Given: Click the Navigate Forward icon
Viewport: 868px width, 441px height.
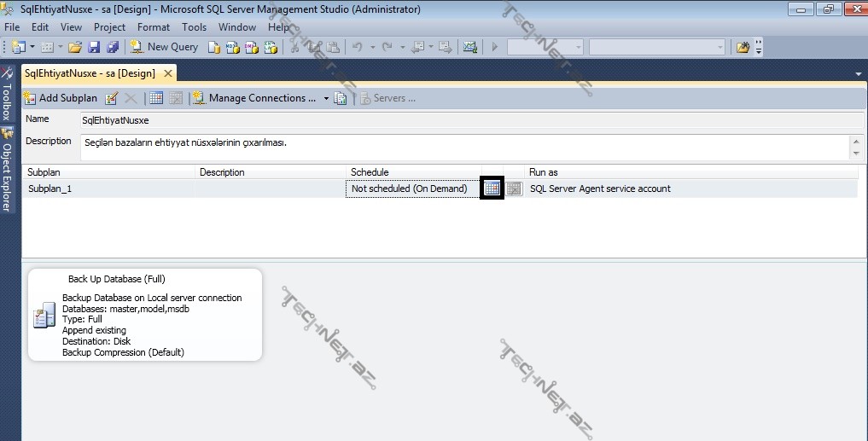Looking at the screenshot, I should (x=445, y=47).
